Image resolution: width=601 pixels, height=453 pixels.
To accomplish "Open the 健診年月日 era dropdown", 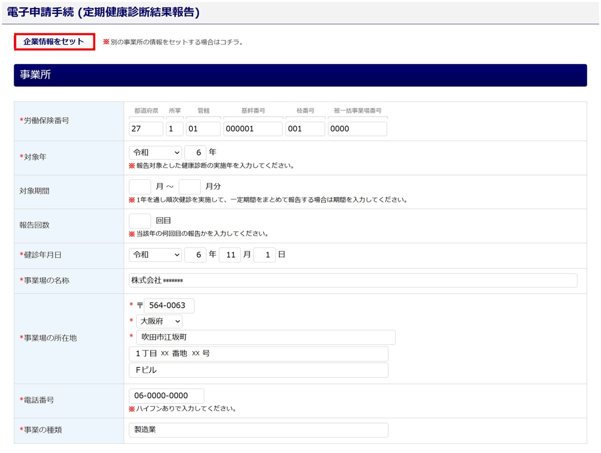I will (155, 255).
